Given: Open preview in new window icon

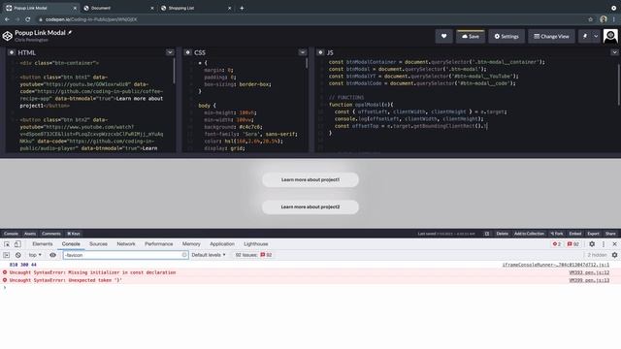Looking at the screenshot, I should [487, 234].
